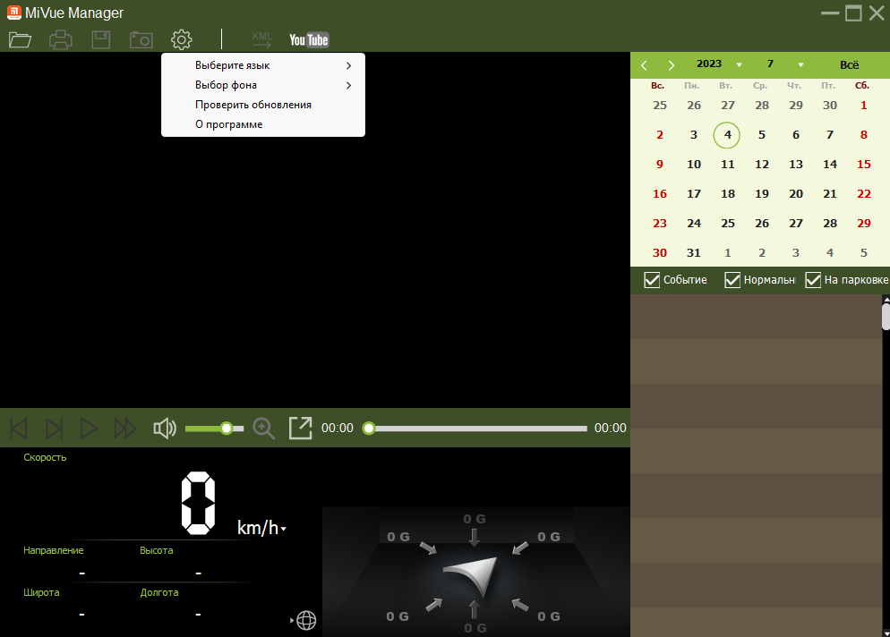Select July 21 in the calendar
The image size is (890, 637).
coord(830,194)
